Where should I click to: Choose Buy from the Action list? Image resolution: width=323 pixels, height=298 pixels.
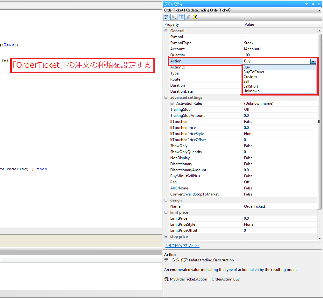point(279,67)
